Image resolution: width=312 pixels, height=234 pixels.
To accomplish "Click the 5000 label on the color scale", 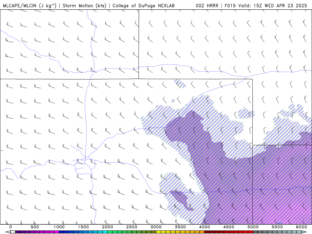I will 253,227.
